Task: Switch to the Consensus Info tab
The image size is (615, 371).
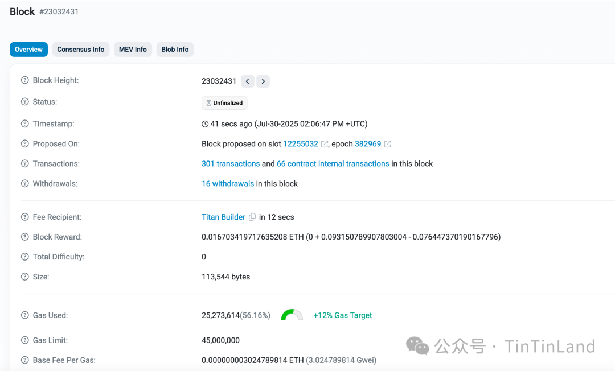Action: tap(81, 50)
